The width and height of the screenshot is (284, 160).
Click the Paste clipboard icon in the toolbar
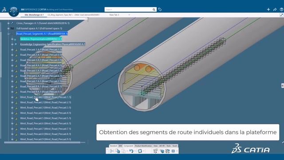pos(123,151)
